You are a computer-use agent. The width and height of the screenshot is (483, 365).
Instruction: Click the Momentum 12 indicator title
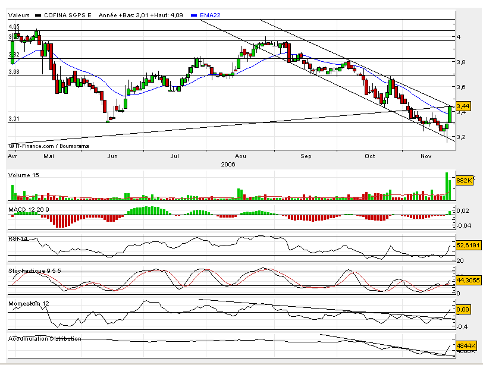click(29, 303)
